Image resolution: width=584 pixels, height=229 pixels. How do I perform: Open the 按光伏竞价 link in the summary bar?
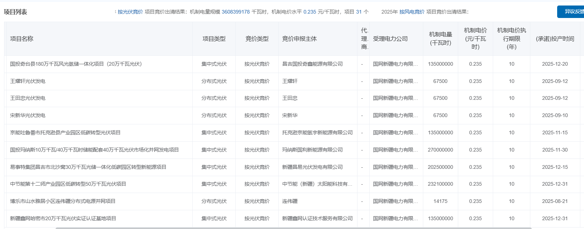click(x=130, y=12)
